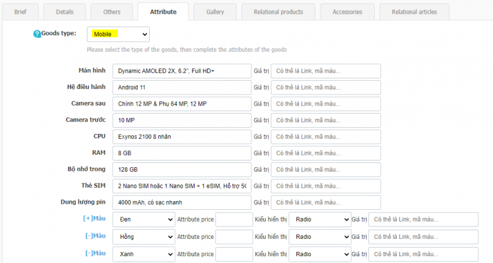
Task: Switch to the Others tab
Action: pos(112,12)
